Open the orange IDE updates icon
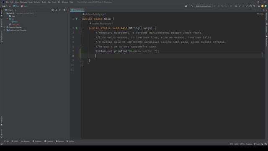The image size is (268, 151). coord(263,6)
